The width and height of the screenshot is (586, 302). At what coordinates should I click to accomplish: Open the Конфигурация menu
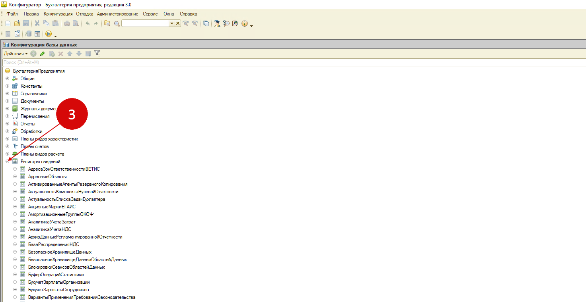tap(58, 14)
